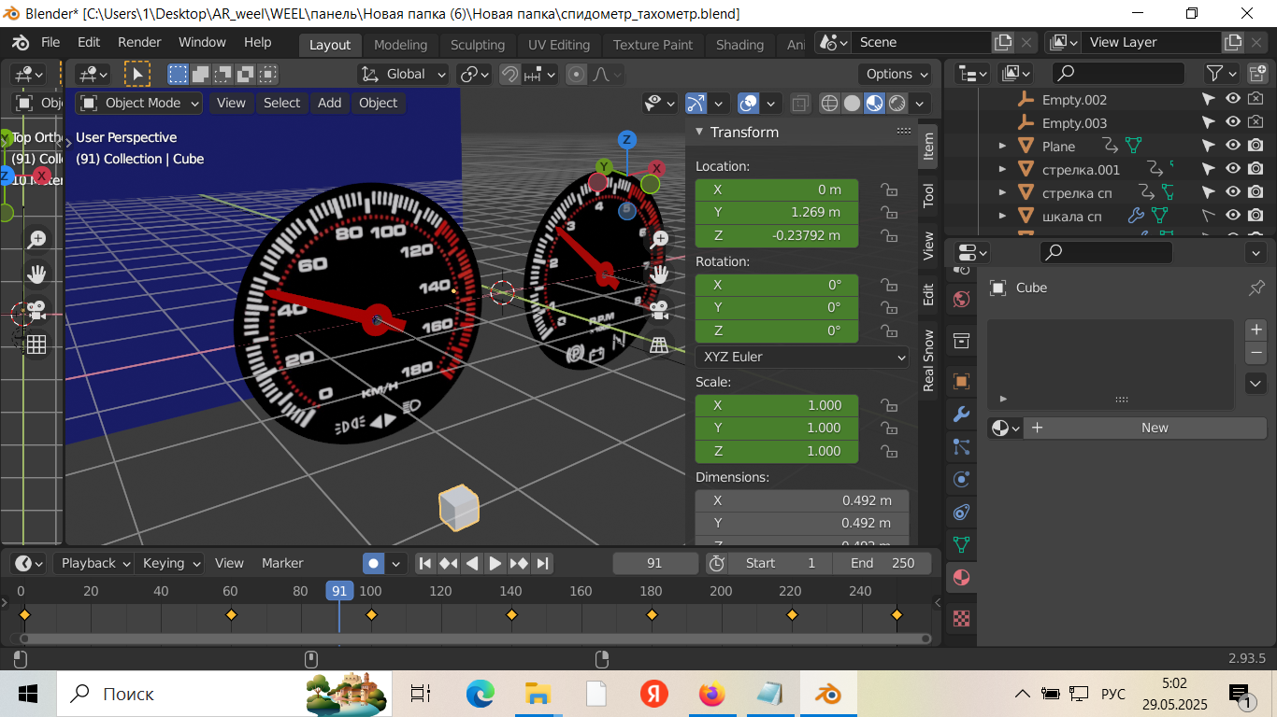Open the XYZ Euler rotation mode dropdown
Screen dimensions: 1277x717
coord(802,357)
